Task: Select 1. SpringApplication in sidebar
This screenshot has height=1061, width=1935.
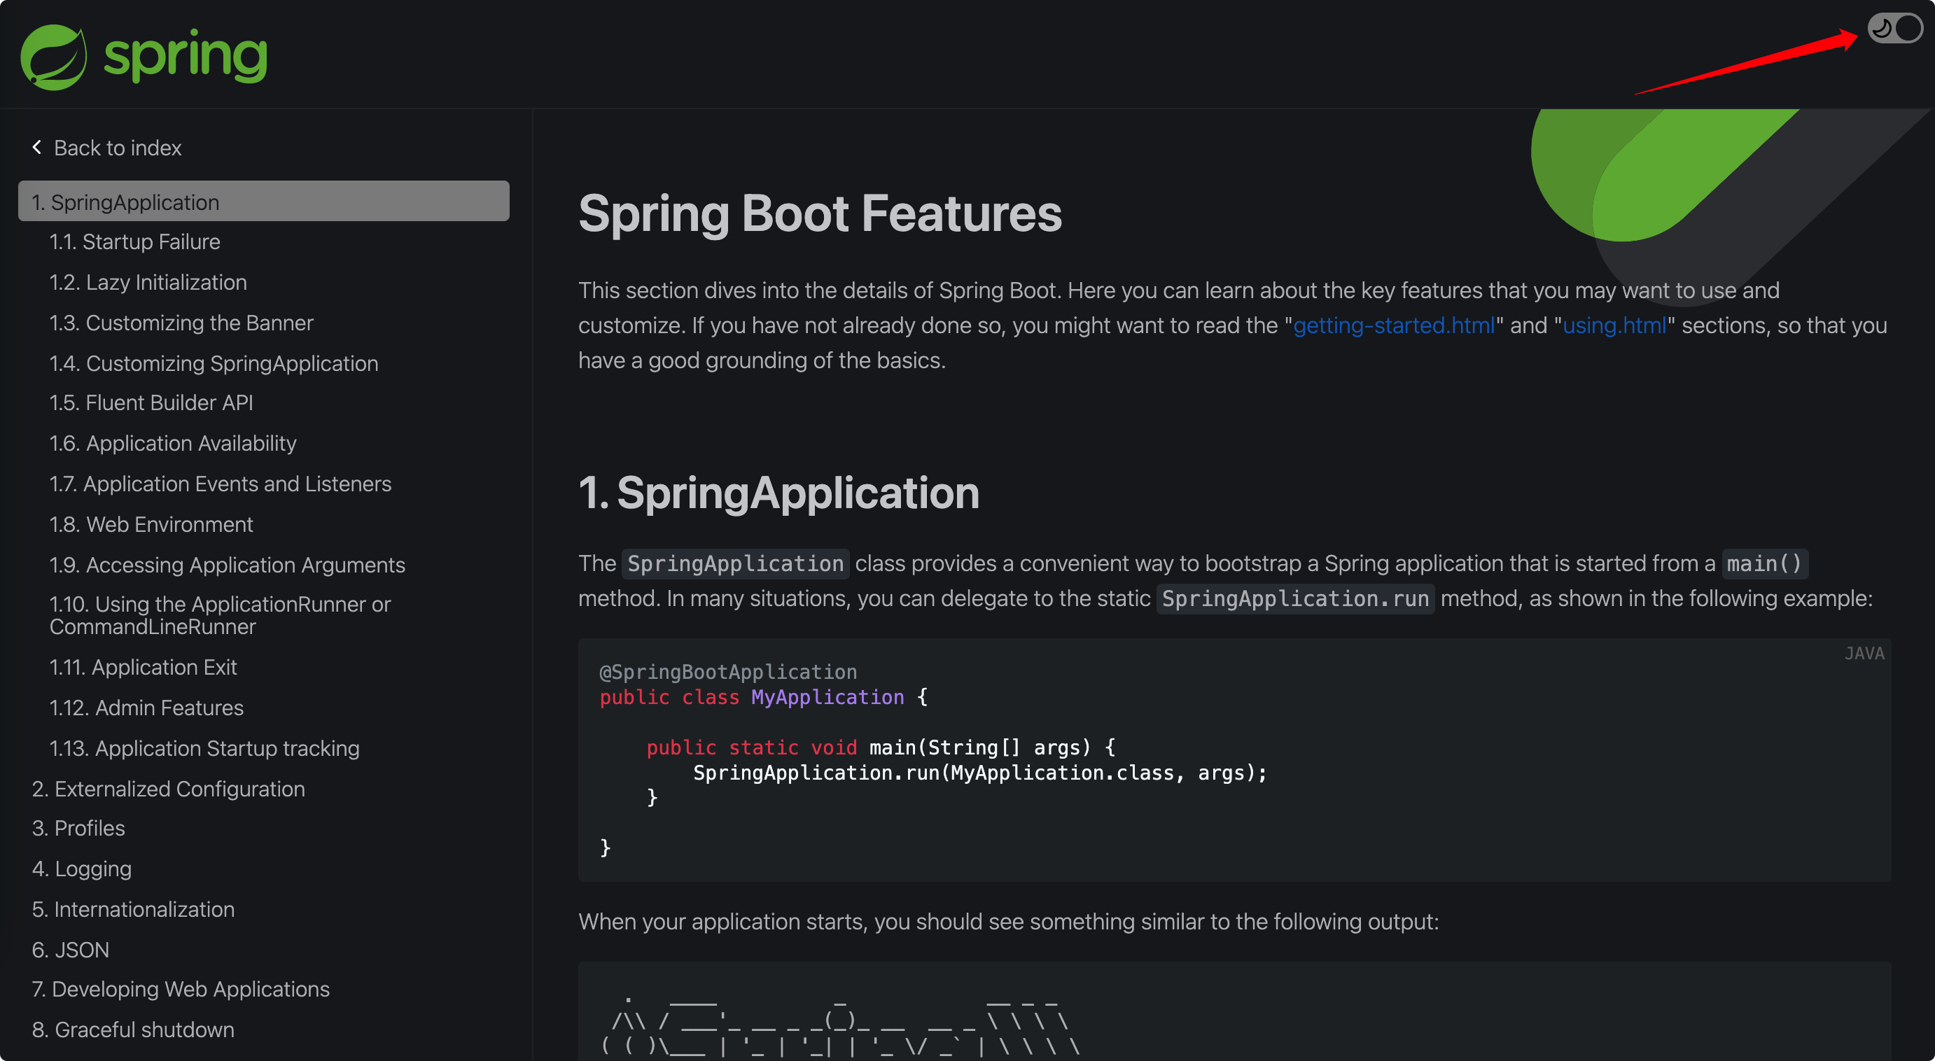Action: 264,202
